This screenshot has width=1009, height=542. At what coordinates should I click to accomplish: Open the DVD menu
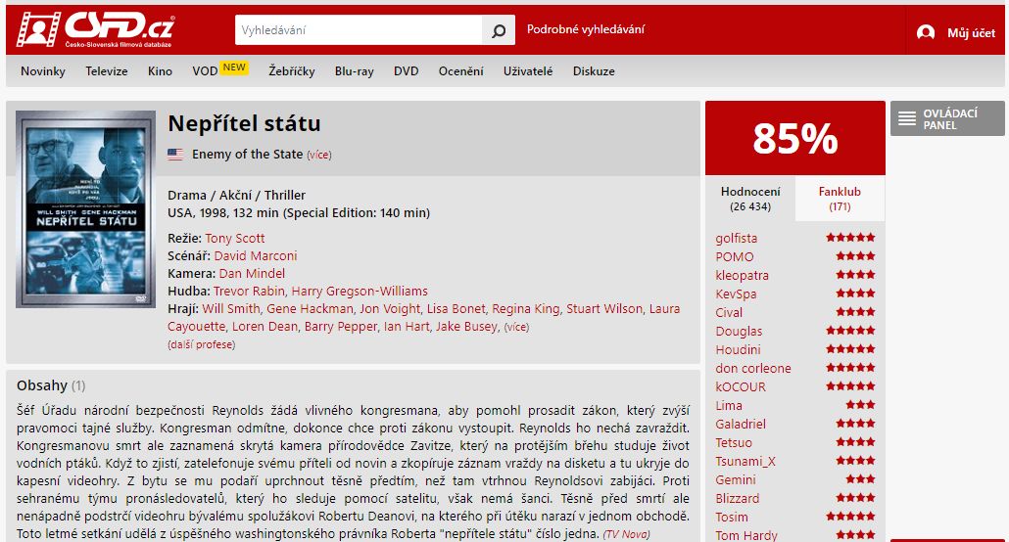406,71
